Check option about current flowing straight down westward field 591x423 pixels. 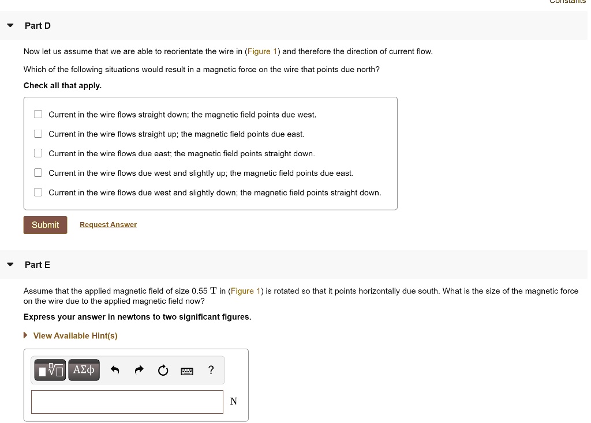(x=38, y=114)
